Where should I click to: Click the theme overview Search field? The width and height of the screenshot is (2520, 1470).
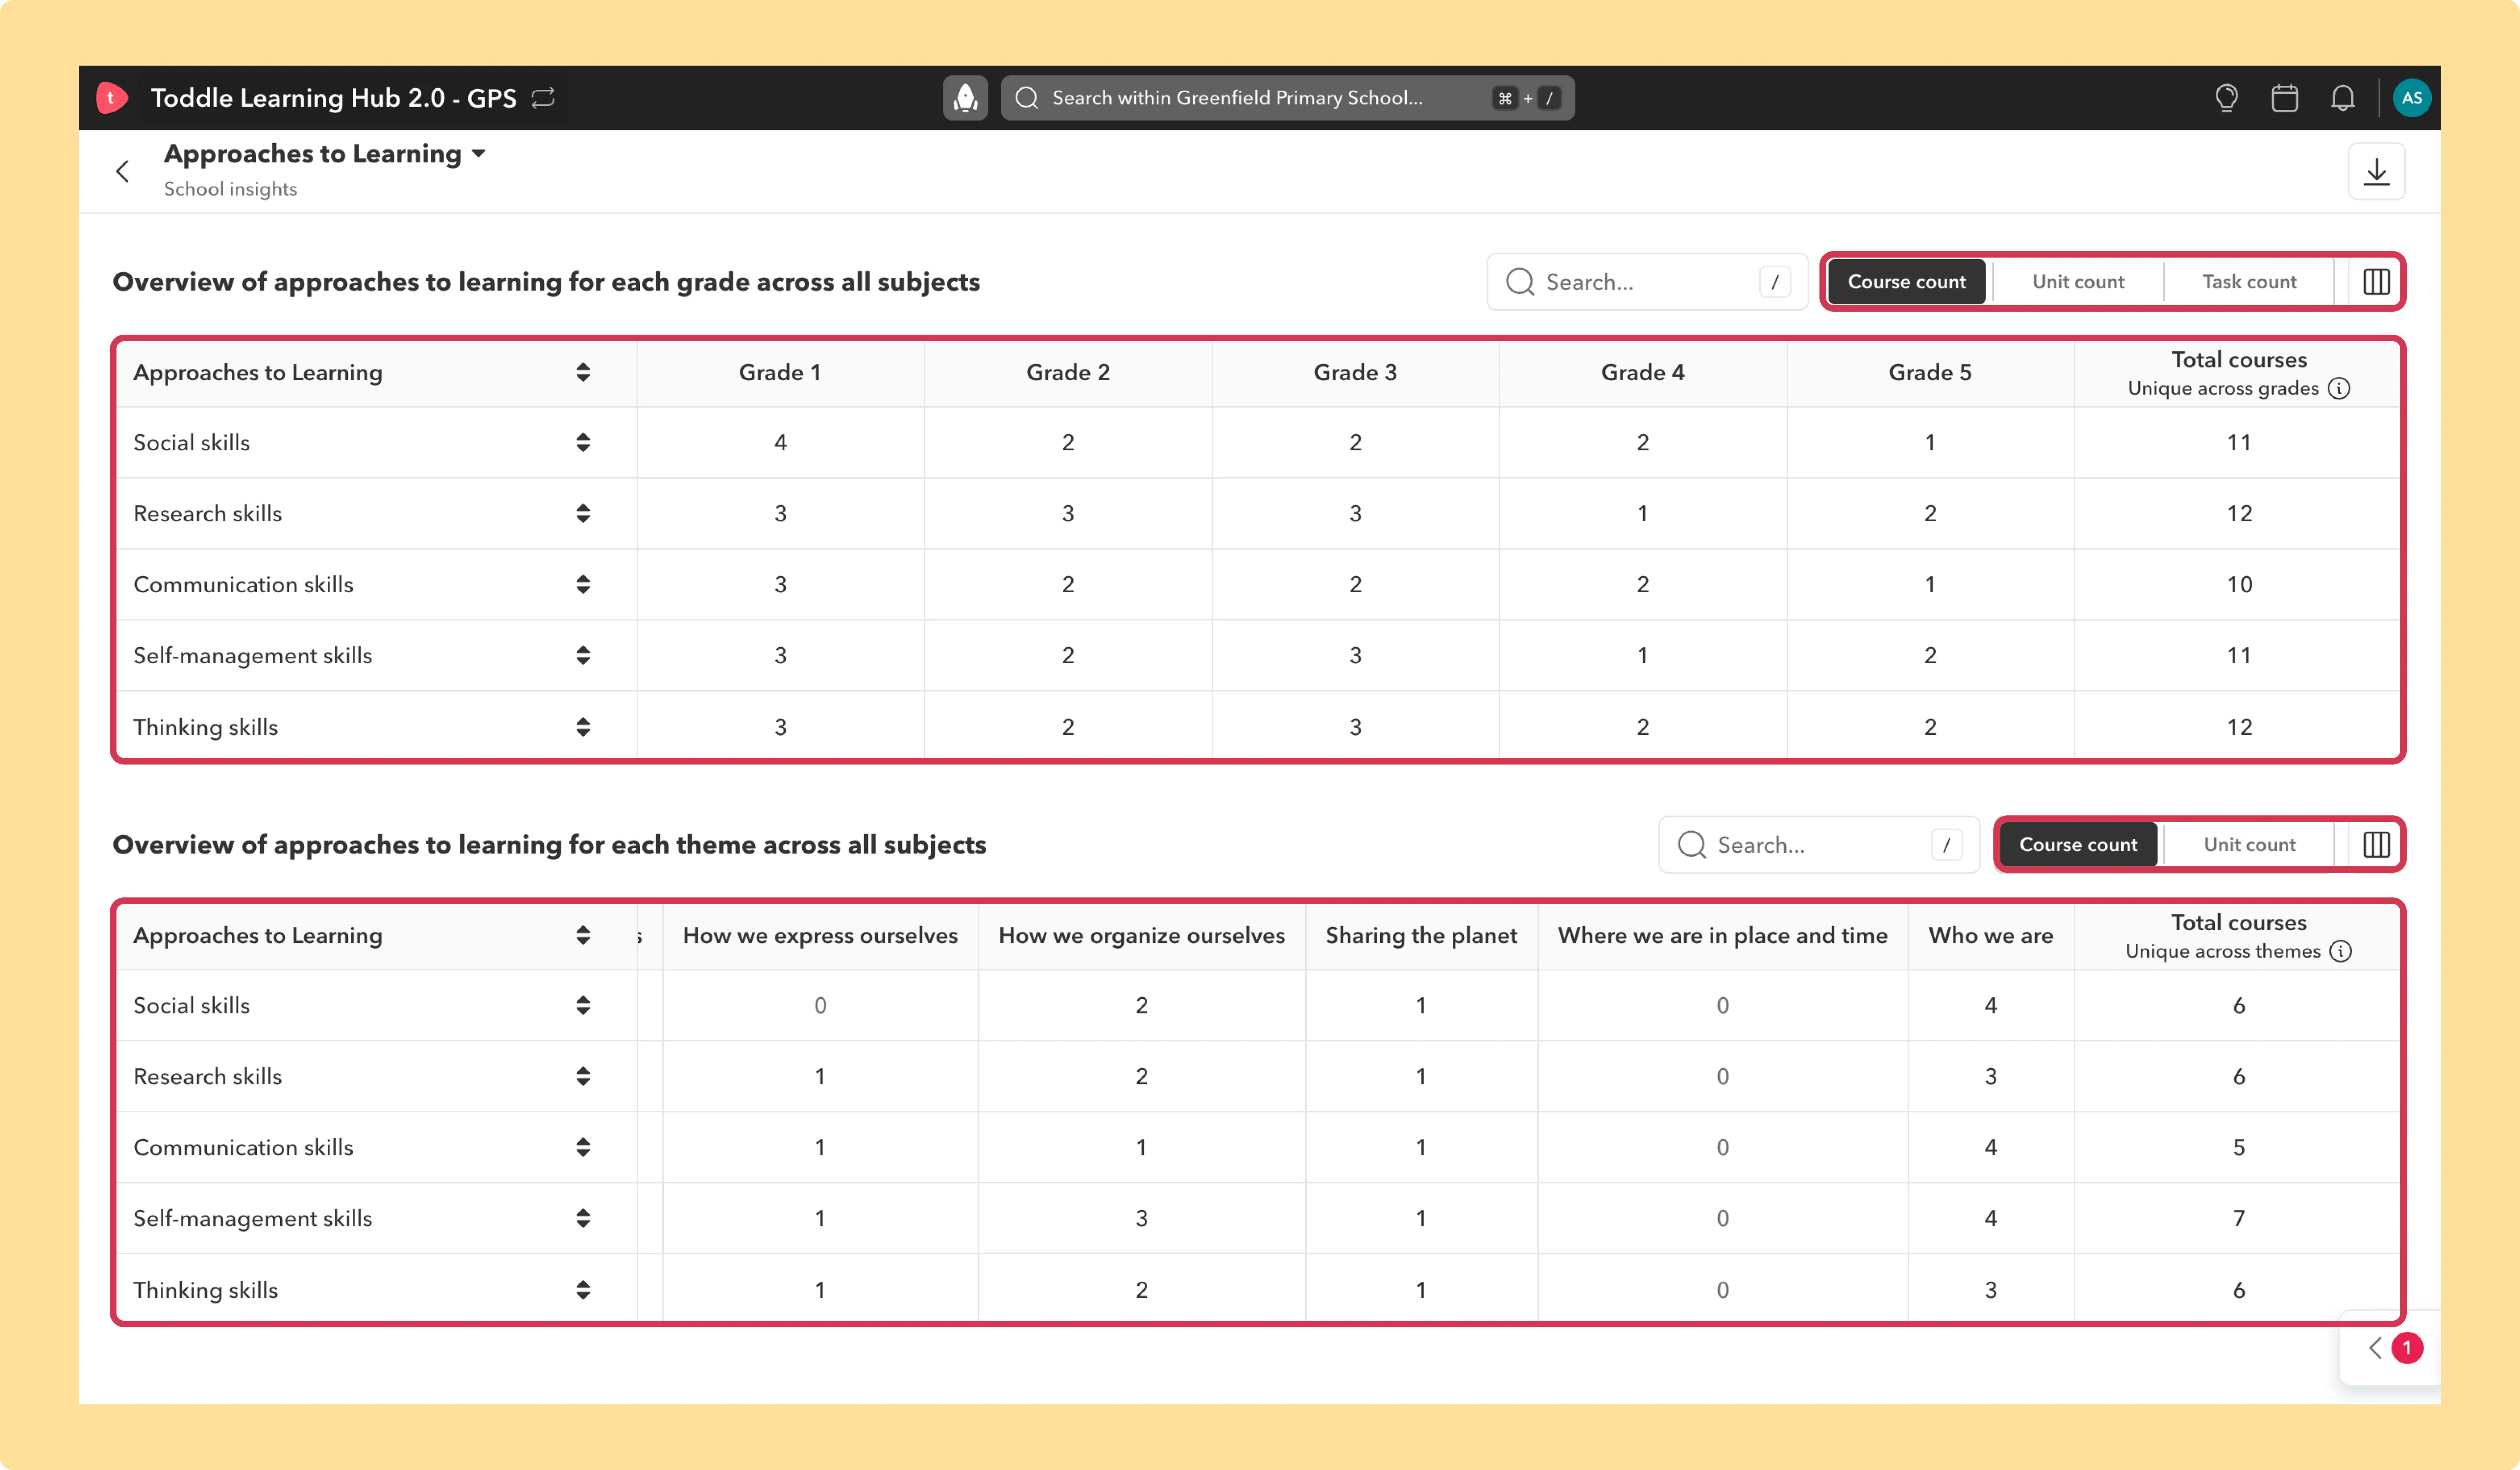[1819, 845]
